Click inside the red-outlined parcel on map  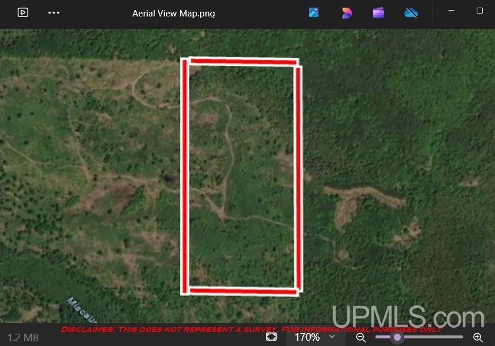(x=241, y=176)
